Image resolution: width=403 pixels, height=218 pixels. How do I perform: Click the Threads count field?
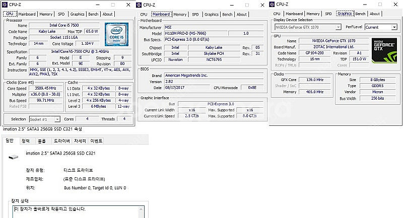(x=124, y=119)
